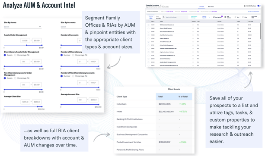Click the Total column header in Client Assets
The width and height of the screenshot is (265, 156).
(x=160, y=97)
